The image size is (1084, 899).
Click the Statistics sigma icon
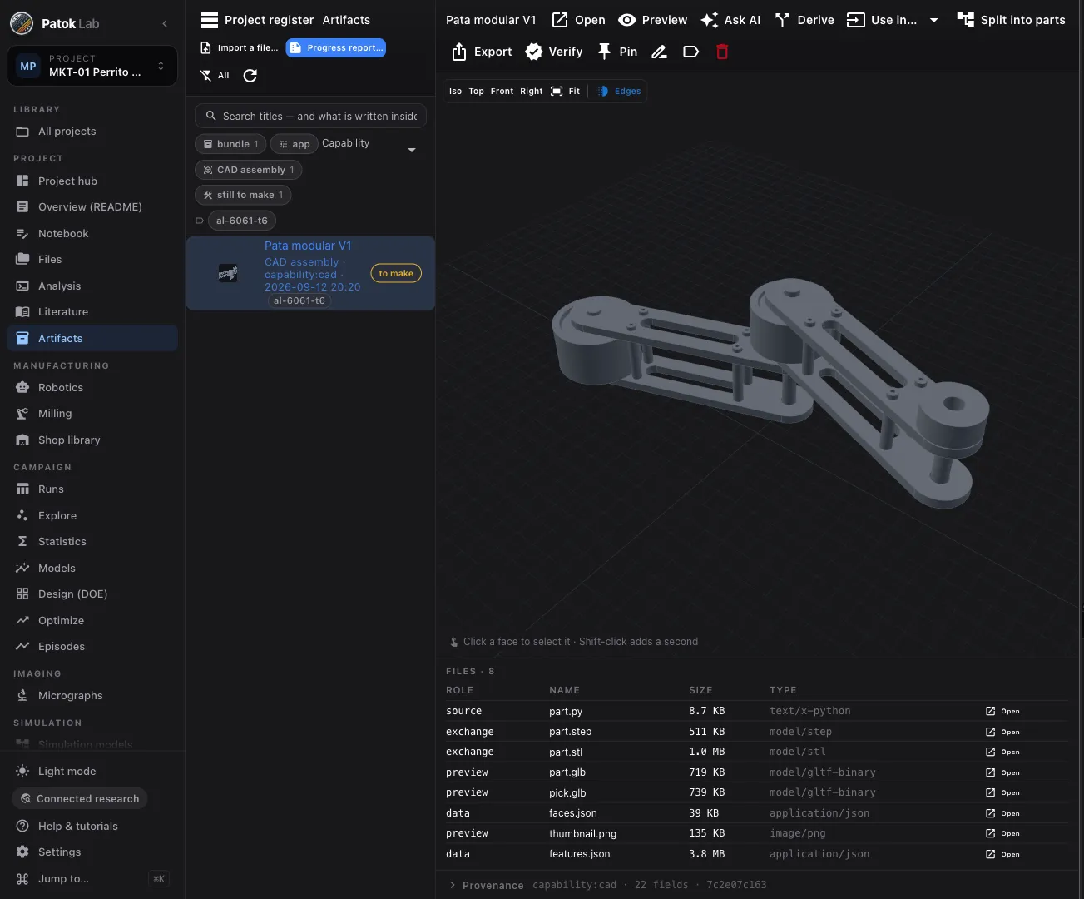point(22,542)
